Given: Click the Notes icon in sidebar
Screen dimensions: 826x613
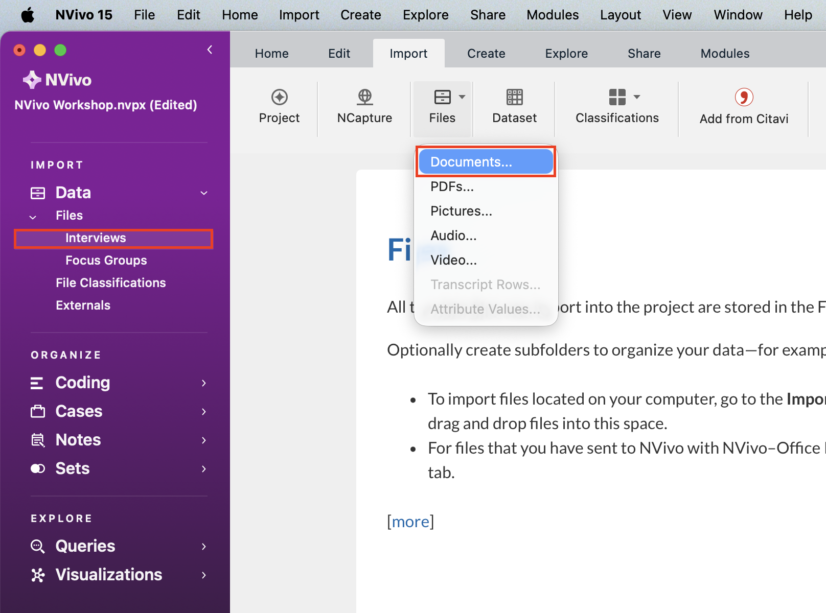Looking at the screenshot, I should 38,440.
